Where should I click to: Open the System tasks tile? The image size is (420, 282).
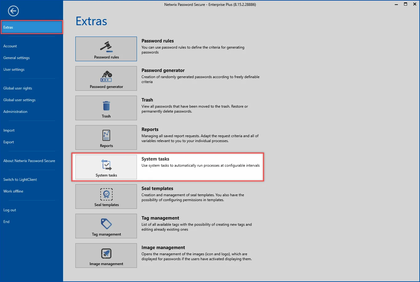[106, 167]
